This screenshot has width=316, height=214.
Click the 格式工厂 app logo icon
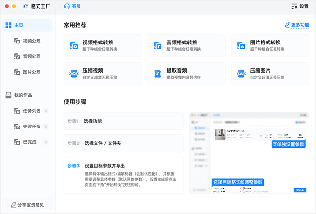[x=25, y=6]
